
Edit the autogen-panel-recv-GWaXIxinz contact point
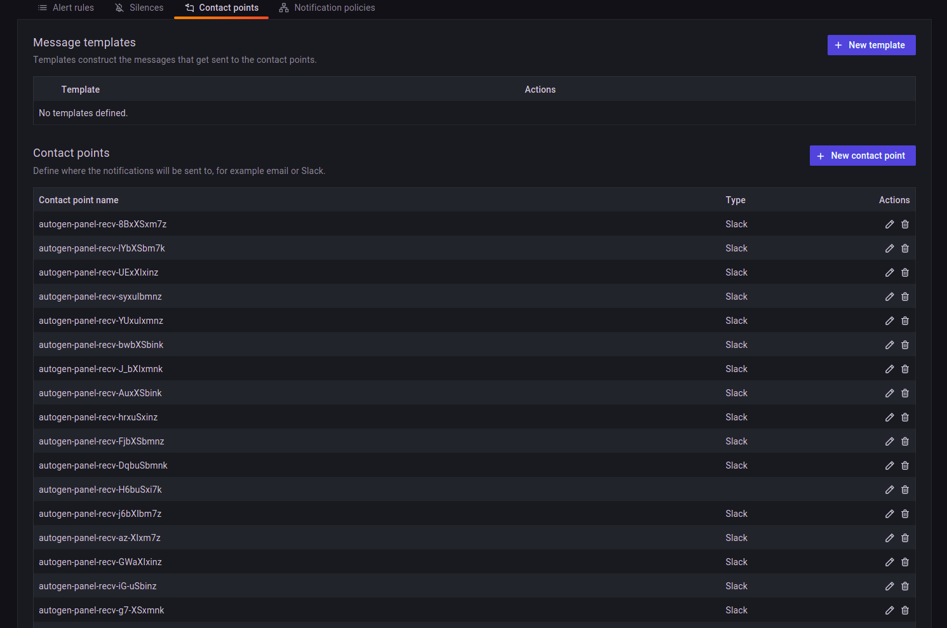(889, 562)
